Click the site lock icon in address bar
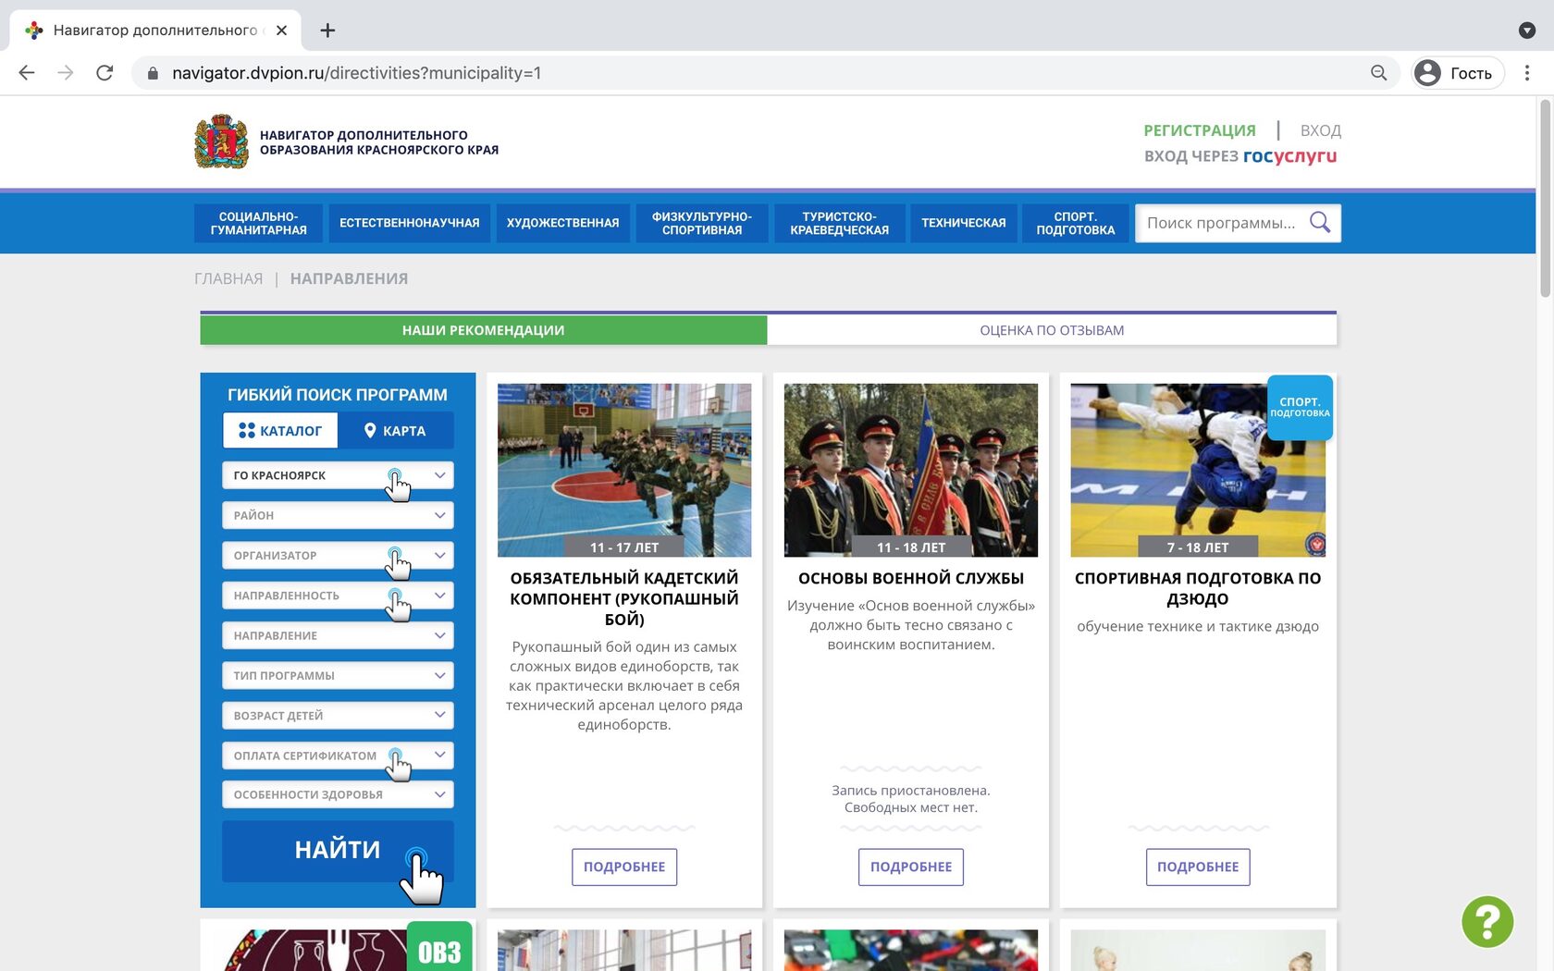 click(x=153, y=73)
